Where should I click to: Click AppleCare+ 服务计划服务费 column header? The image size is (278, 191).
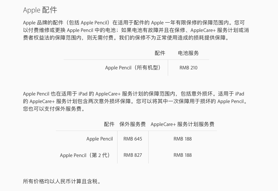pos(182,124)
